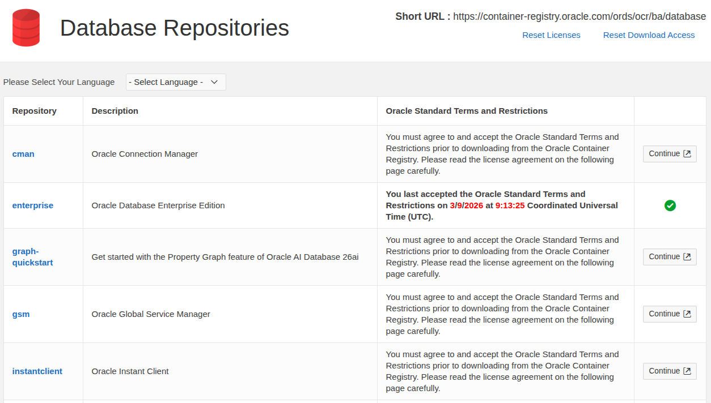This screenshot has height=403, width=711.
Task: Open the gsm repository link
Action: point(21,314)
